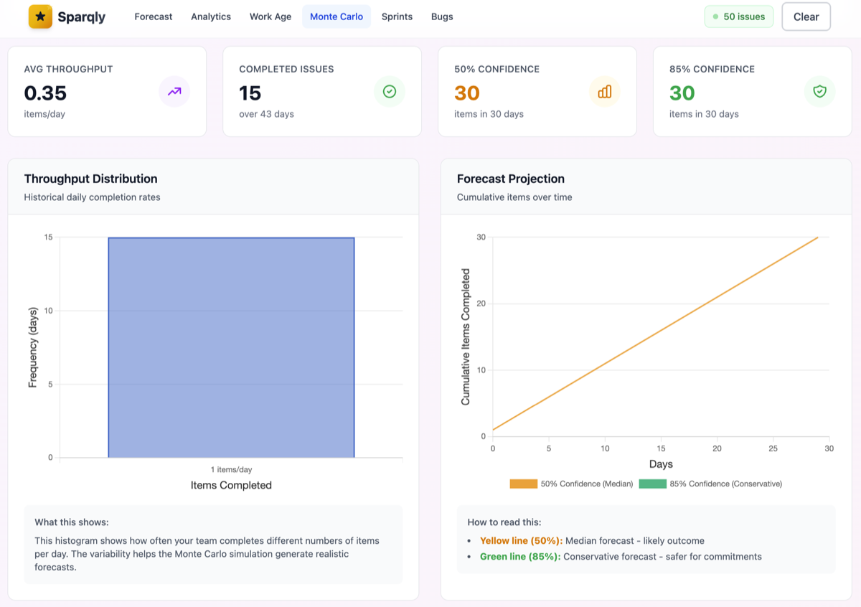Navigate to the Bugs tab
The image size is (861, 607).
coord(442,17)
